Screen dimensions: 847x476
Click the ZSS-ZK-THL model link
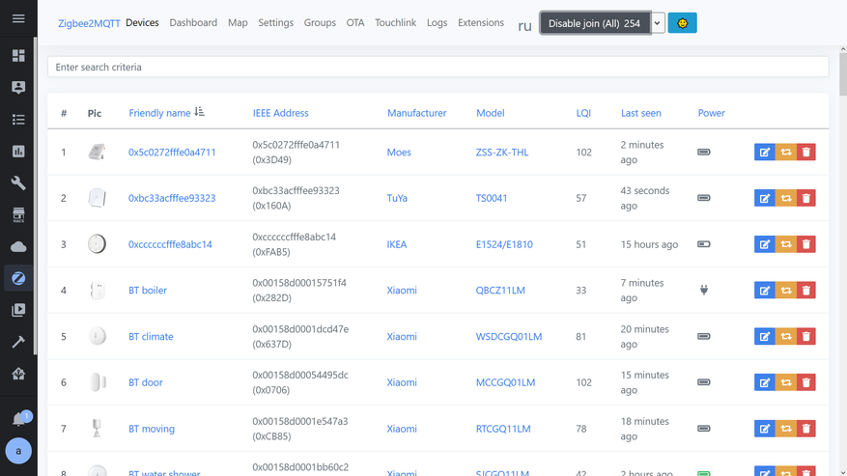(502, 153)
